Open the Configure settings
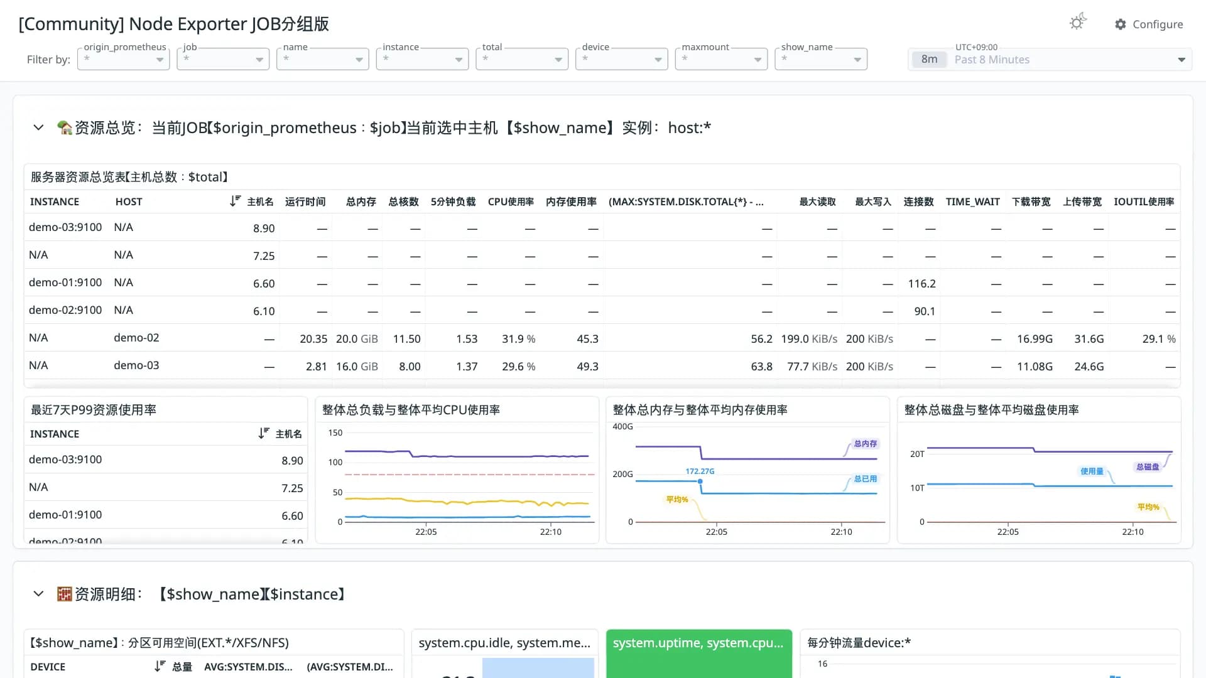The width and height of the screenshot is (1206, 678). click(1149, 24)
